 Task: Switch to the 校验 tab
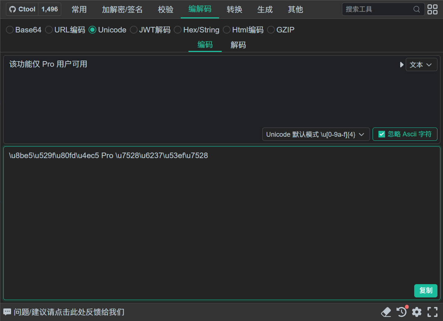coord(166,10)
